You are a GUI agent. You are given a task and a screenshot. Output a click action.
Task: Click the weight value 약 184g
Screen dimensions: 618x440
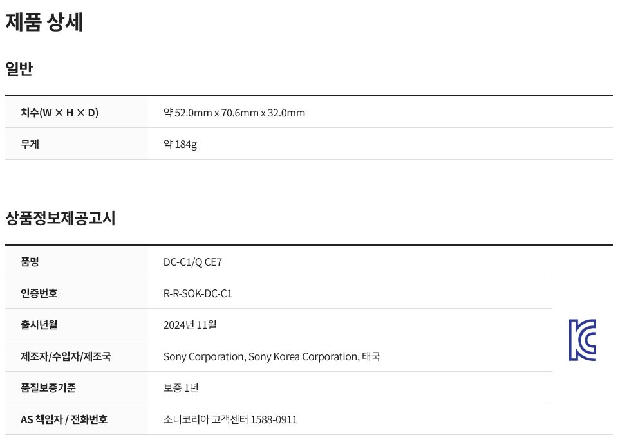click(x=180, y=144)
